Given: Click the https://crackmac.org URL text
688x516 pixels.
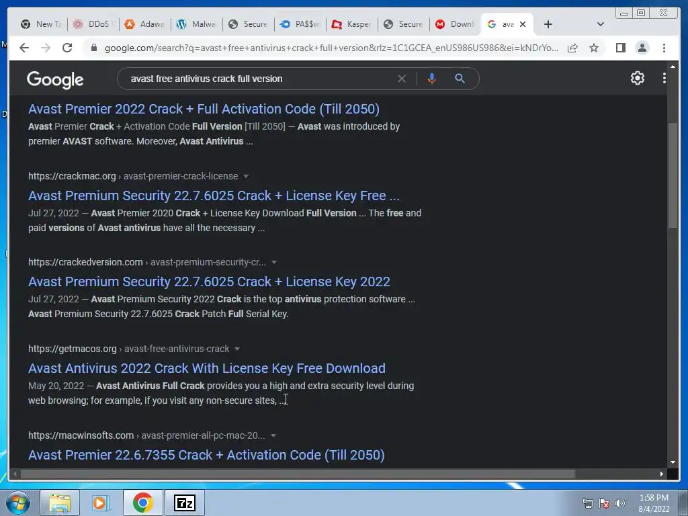Looking at the screenshot, I should (72, 176).
